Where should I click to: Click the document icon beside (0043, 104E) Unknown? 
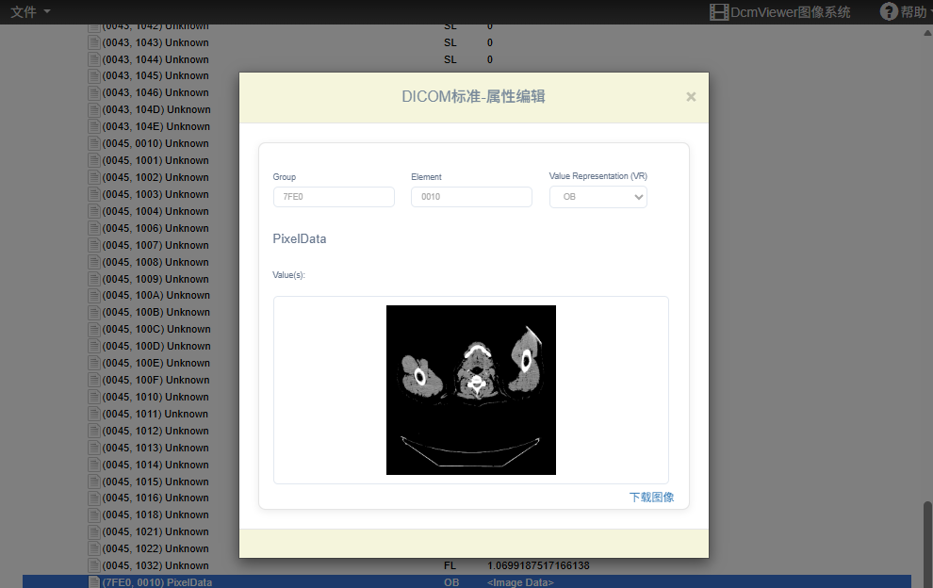[x=92, y=126]
